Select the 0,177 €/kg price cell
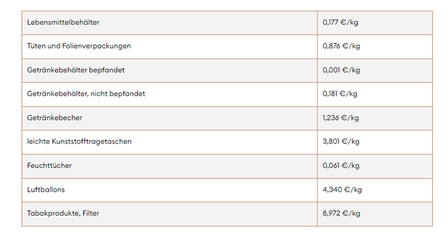This screenshot has width=448, height=246. [x=341, y=23]
